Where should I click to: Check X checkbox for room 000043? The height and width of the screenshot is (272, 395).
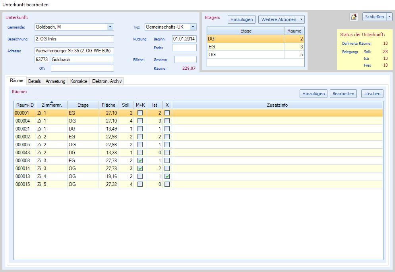click(167, 153)
